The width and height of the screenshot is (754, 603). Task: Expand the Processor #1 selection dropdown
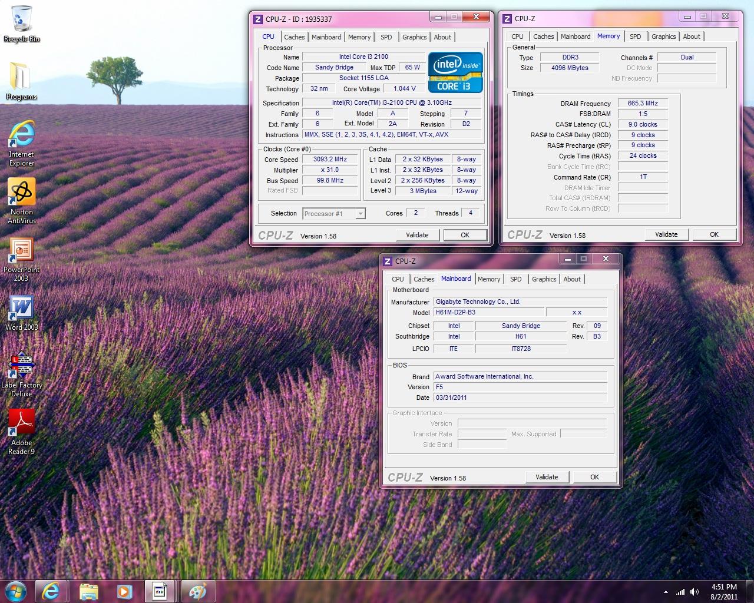pyautogui.click(x=361, y=214)
